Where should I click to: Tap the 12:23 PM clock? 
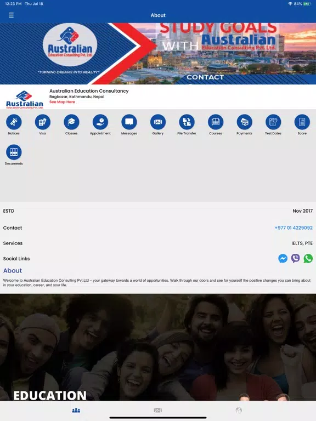(13, 4)
